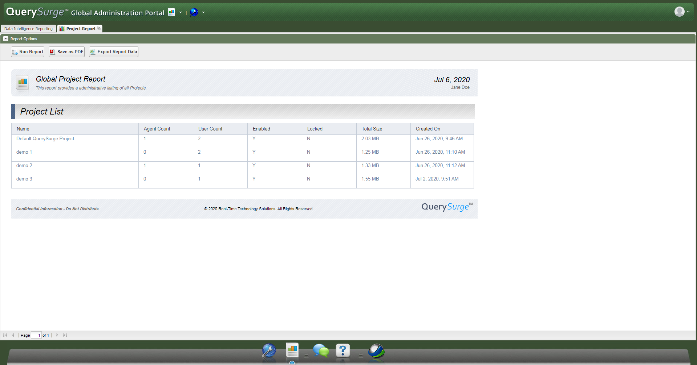Click Export Report Data button
The height and width of the screenshot is (365, 697).
coord(114,52)
